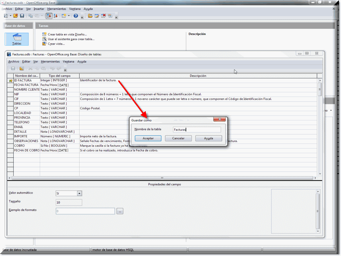341x256 pixels.
Task: Click Save icon in main Base toolbar
Action: point(22,16)
